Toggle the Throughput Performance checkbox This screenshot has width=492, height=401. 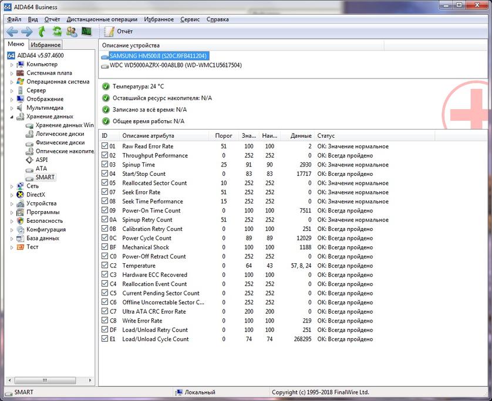(105, 155)
